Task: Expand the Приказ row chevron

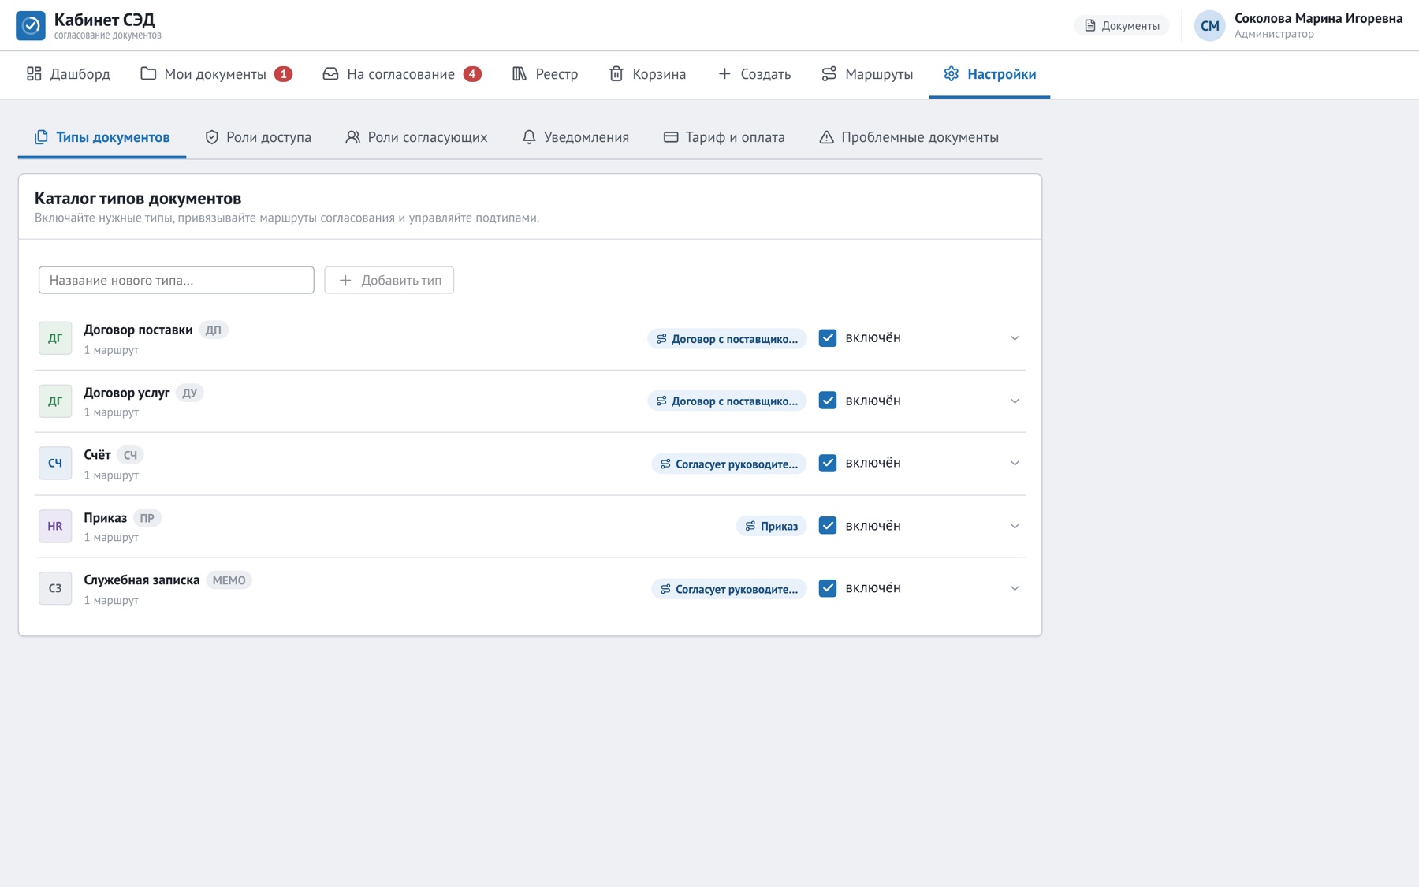Action: tap(1015, 526)
